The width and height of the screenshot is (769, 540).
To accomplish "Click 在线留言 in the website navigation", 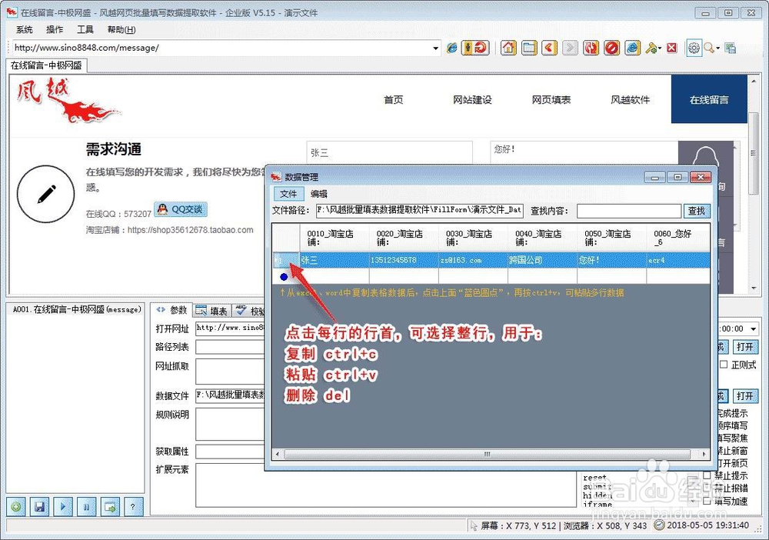I will [709, 99].
